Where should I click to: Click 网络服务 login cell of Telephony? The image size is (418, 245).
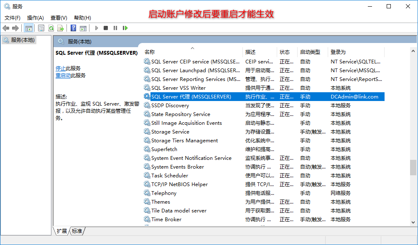(x=340, y=193)
